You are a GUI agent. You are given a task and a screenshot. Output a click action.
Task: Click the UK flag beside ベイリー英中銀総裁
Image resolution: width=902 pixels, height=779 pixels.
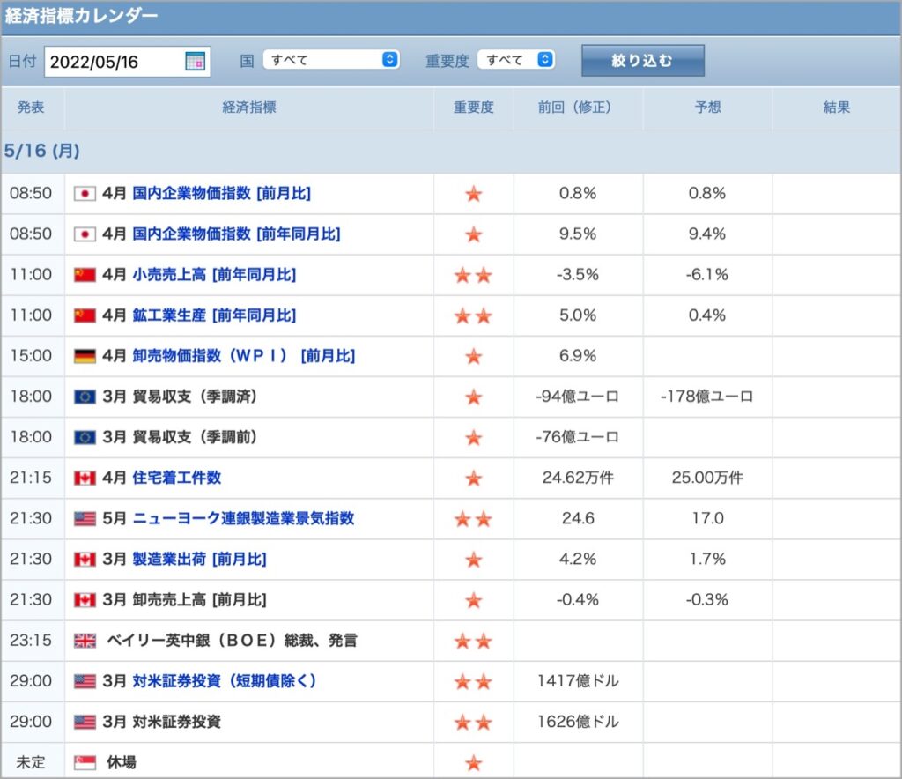point(85,641)
